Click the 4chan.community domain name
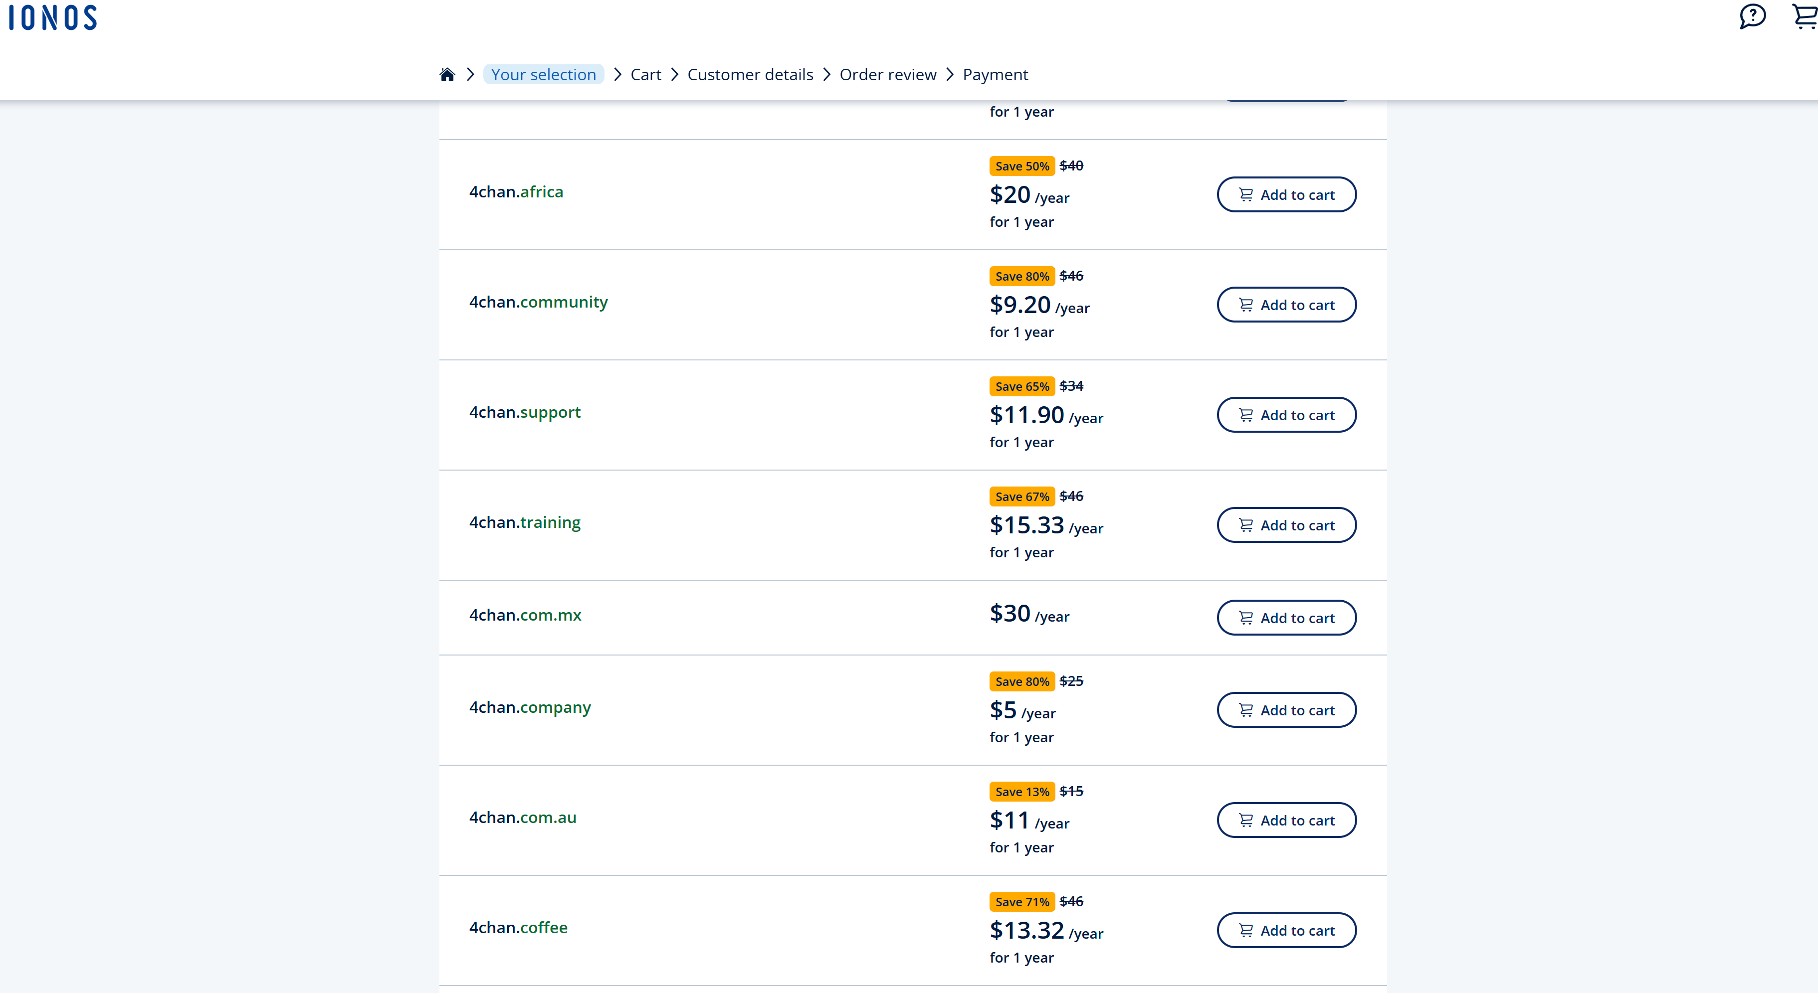The width and height of the screenshot is (1818, 993). 538,302
